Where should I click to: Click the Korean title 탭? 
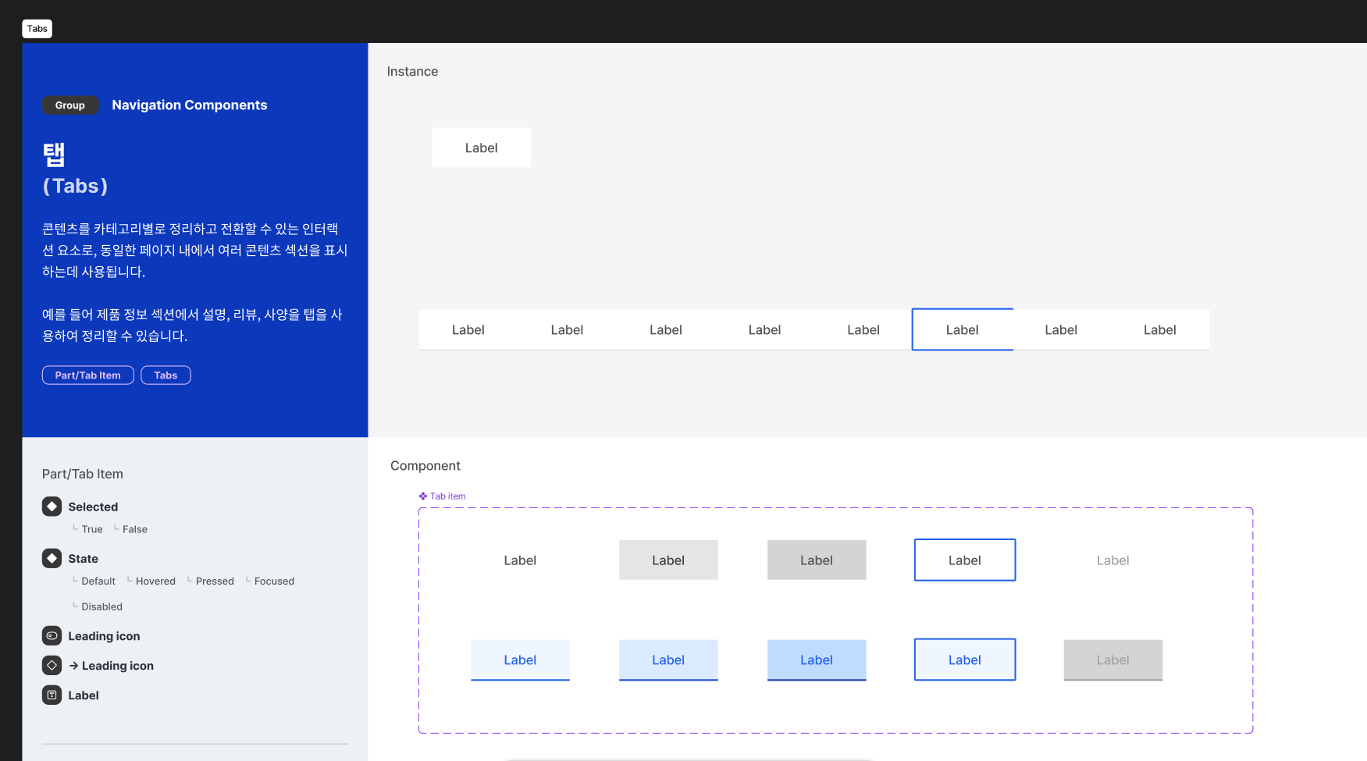(54, 155)
